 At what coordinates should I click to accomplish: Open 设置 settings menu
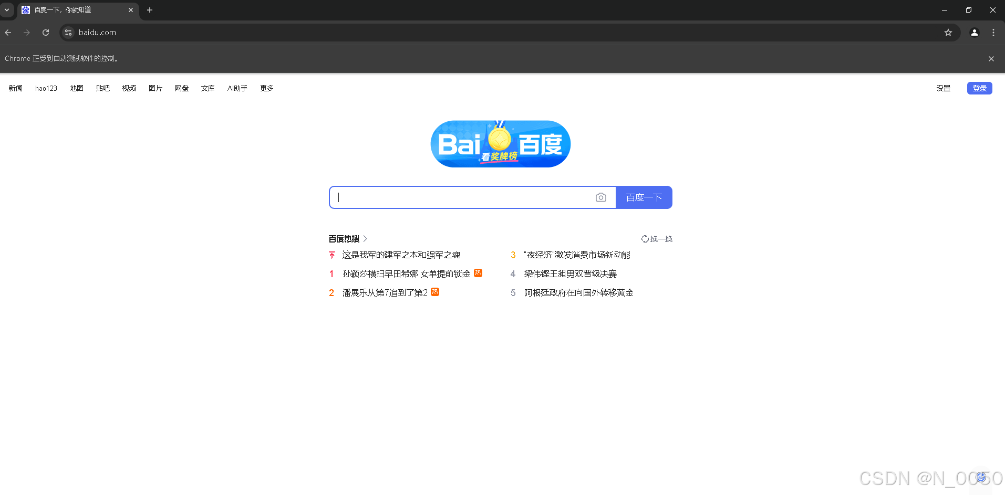tap(944, 88)
